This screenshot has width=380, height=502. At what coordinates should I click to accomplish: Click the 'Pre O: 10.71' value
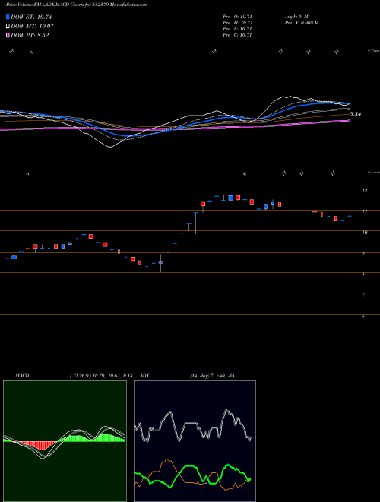(238, 17)
